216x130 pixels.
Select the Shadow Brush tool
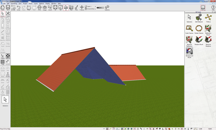pos(199,41)
